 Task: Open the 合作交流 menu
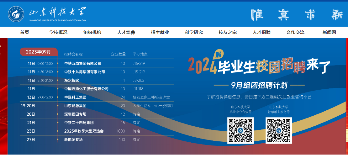click(x=295, y=32)
